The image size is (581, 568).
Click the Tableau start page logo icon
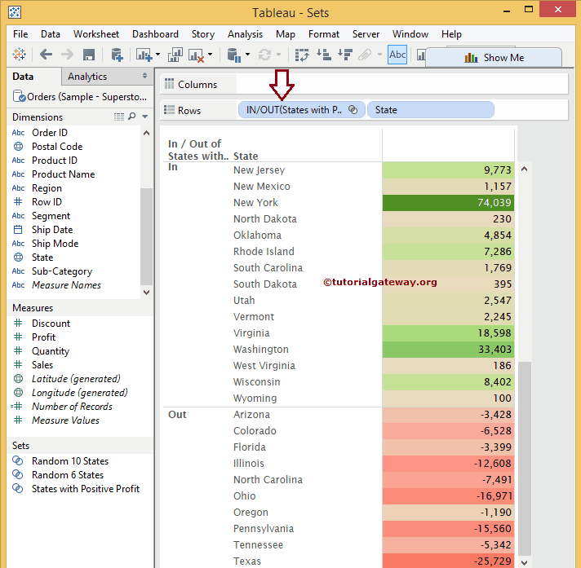click(x=21, y=55)
